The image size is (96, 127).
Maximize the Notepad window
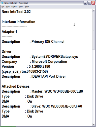pyautogui.click(x=89, y=3)
